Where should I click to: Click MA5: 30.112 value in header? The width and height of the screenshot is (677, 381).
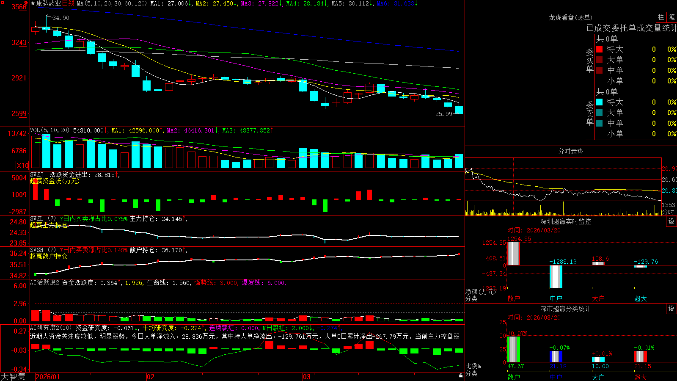(352, 3)
